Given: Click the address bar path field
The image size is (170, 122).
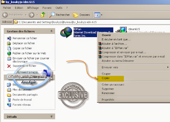Looking at the screenshot, I should coord(92,22).
